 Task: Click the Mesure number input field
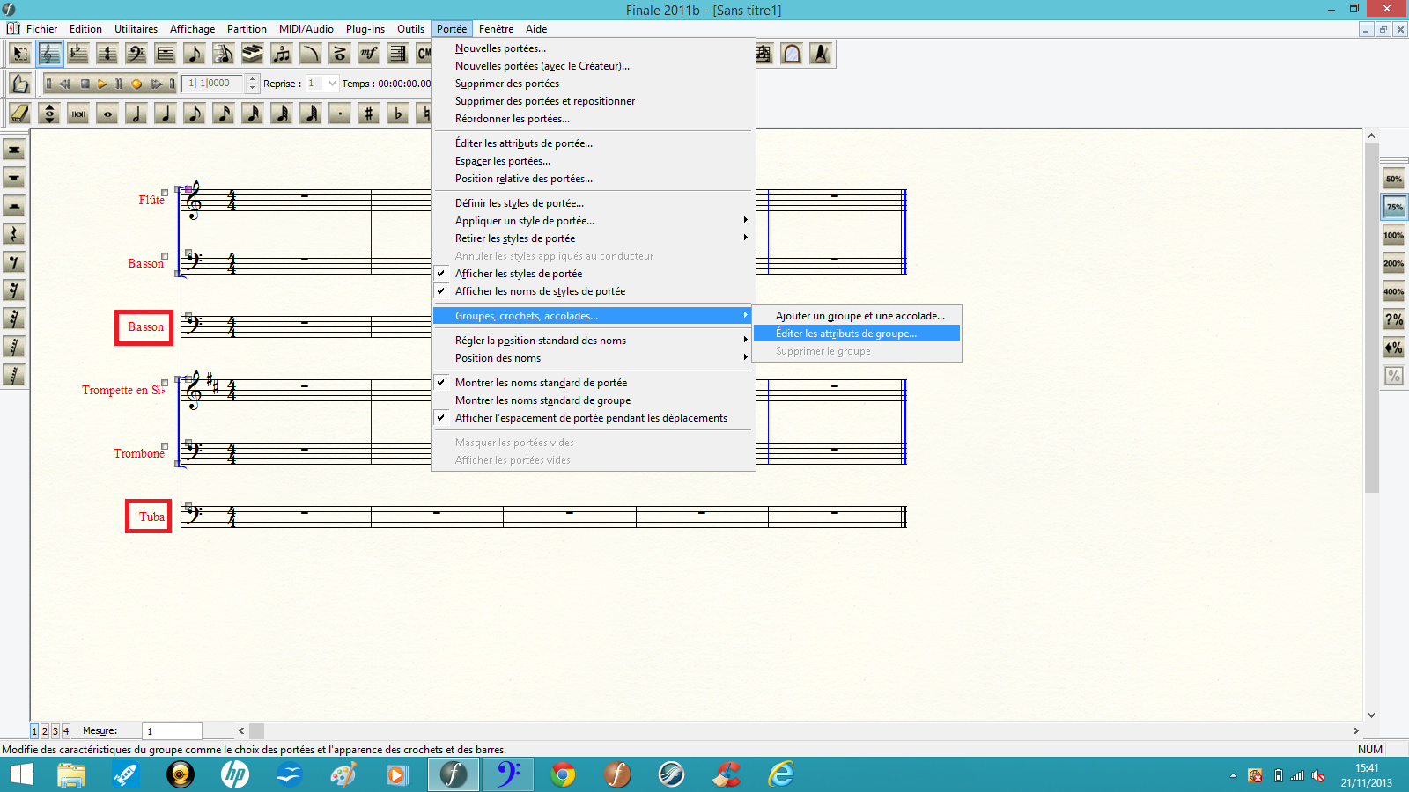point(172,731)
